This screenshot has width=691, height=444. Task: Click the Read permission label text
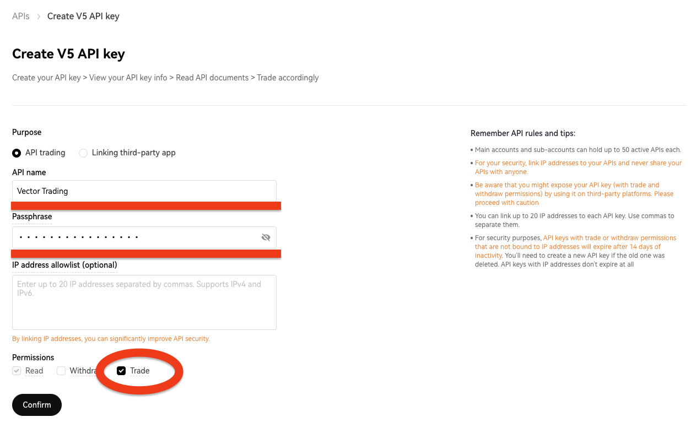34,371
